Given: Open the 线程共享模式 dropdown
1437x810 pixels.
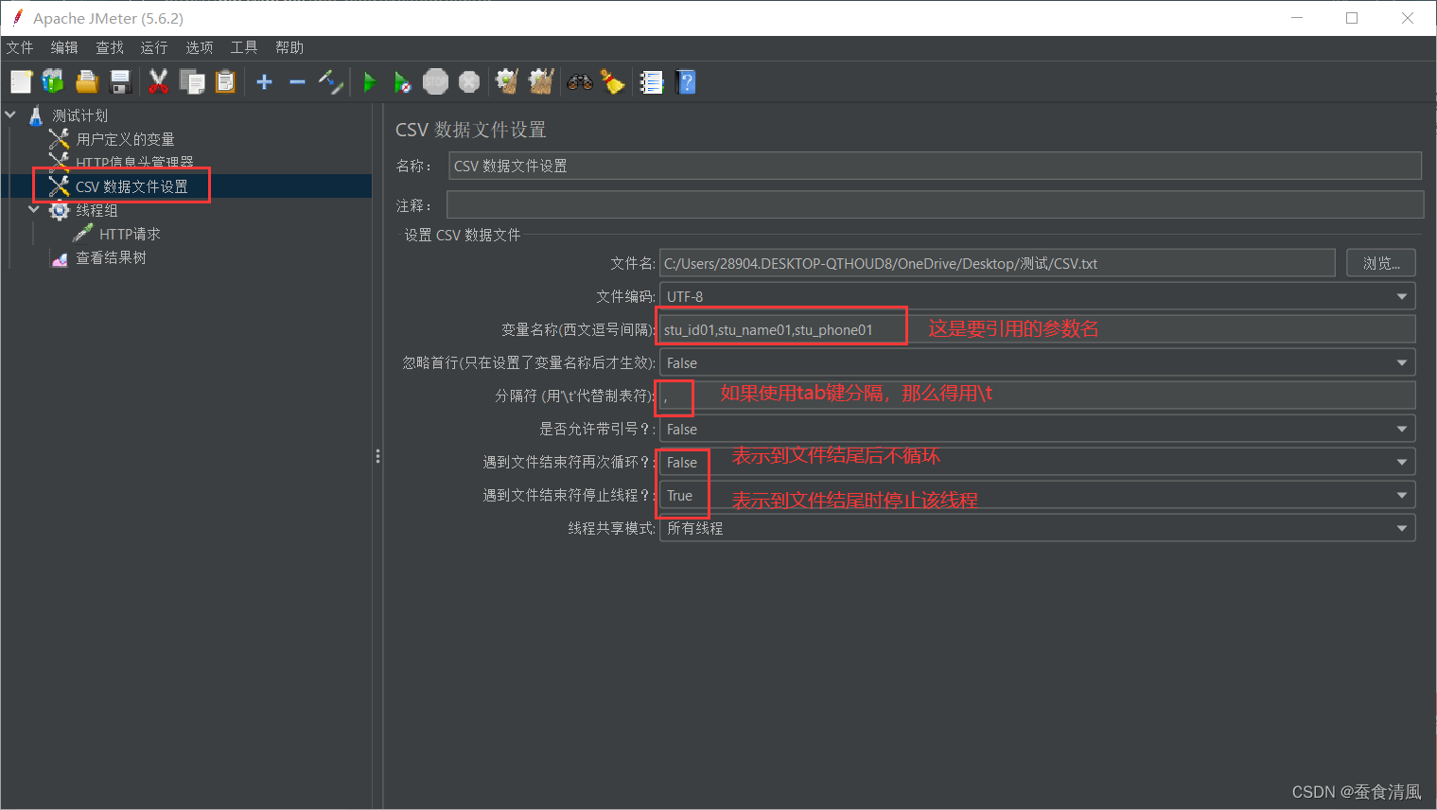Looking at the screenshot, I should pyautogui.click(x=1038, y=528).
